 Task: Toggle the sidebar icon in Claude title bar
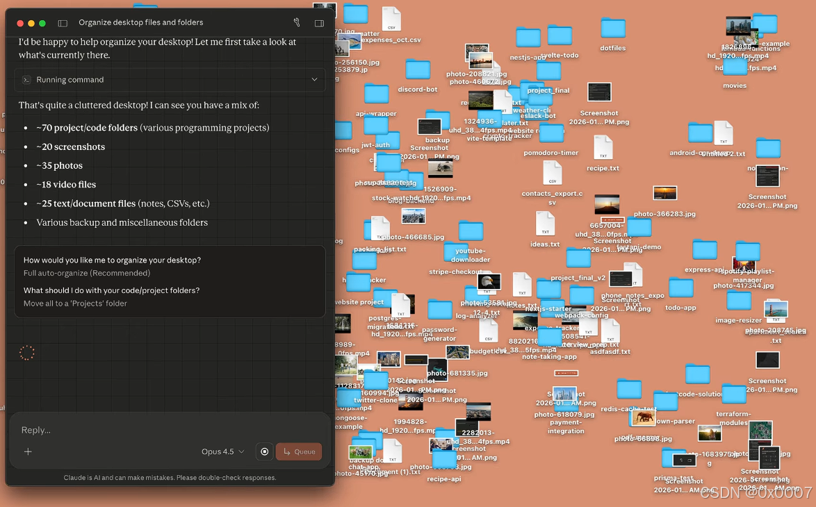[x=63, y=23]
